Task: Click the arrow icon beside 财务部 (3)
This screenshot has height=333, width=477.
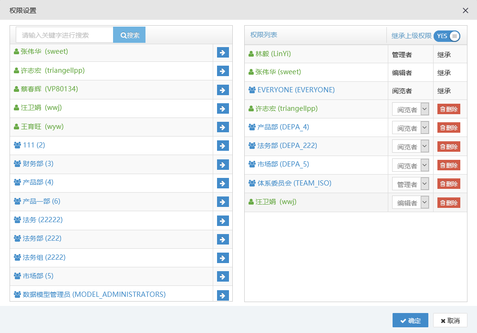Action: tap(223, 165)
